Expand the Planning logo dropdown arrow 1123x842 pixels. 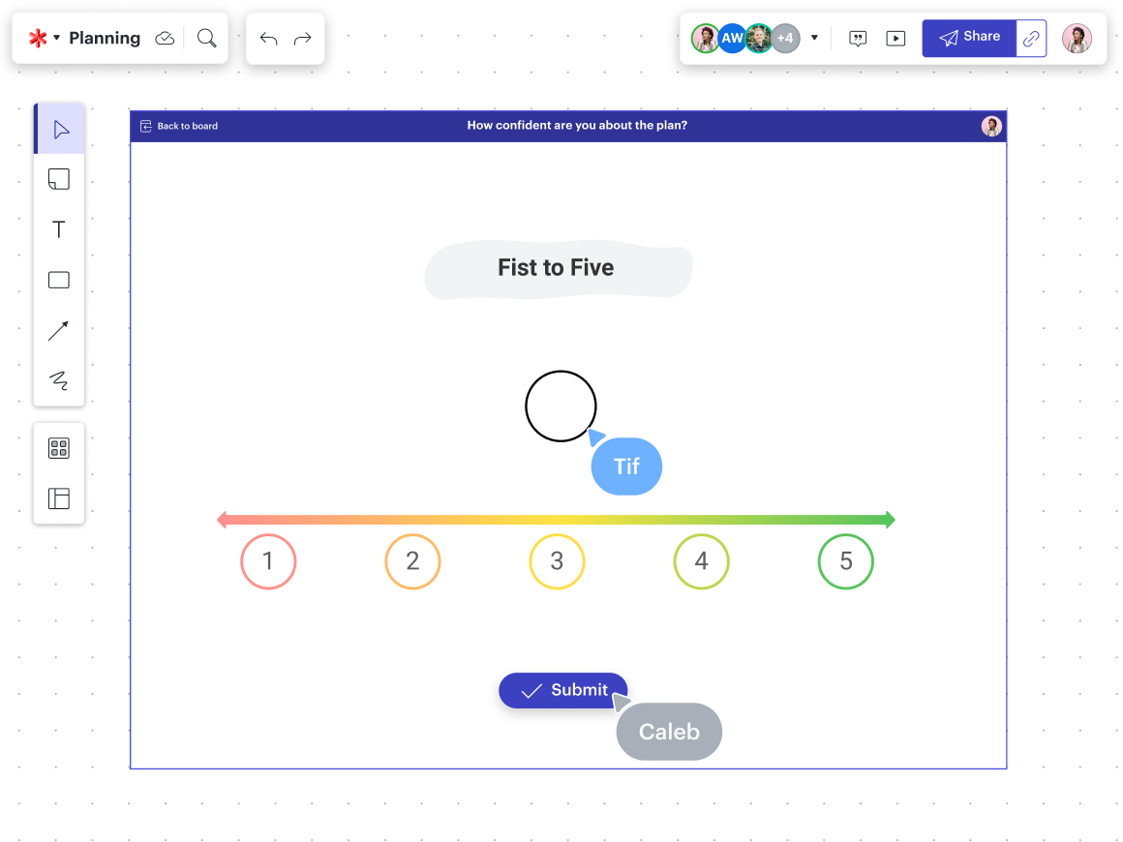pos(56,38)
